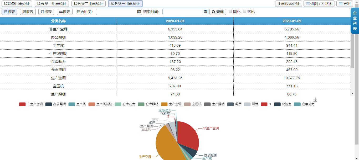
Task: Click value 10,677.79 cell
Action: pyautogui.click(x=292, y=78)
